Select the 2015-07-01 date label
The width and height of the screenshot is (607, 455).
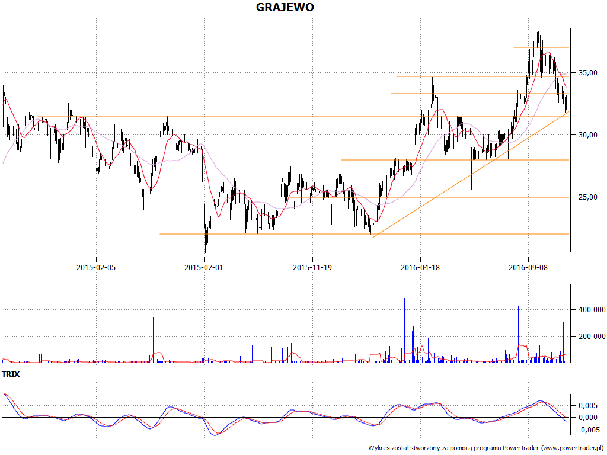(204, 267)
